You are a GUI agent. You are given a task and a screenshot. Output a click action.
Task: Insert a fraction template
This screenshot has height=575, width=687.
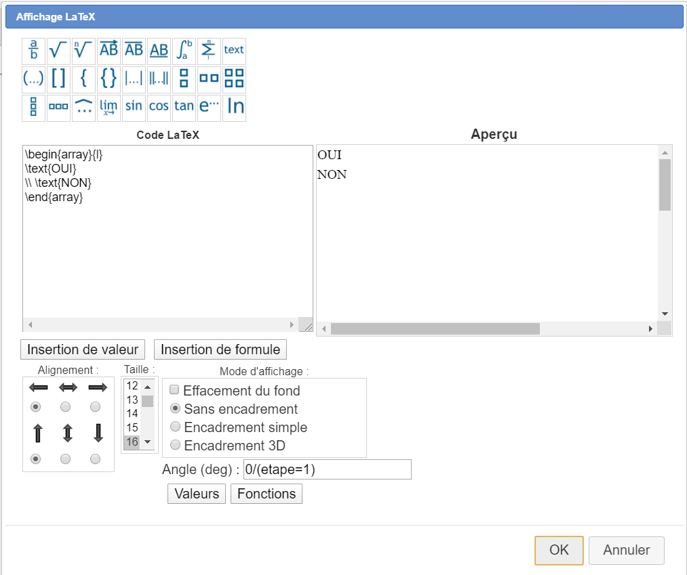click(33, 50)
